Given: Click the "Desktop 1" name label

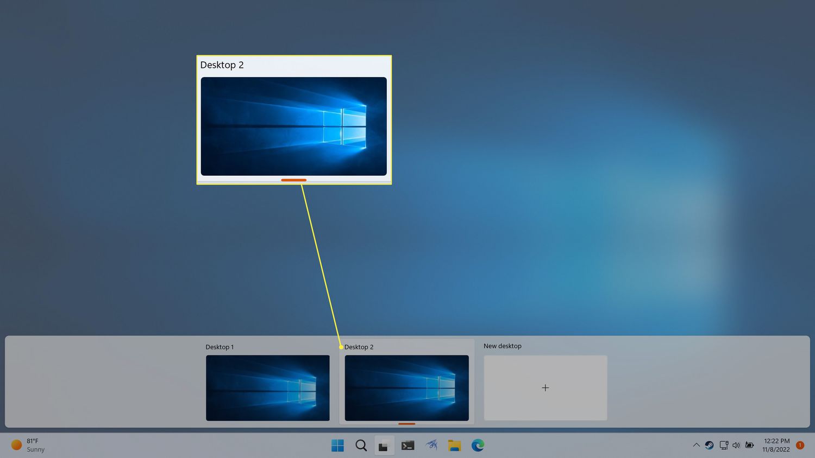Looking at the screenshot, I should pos(220,347).
